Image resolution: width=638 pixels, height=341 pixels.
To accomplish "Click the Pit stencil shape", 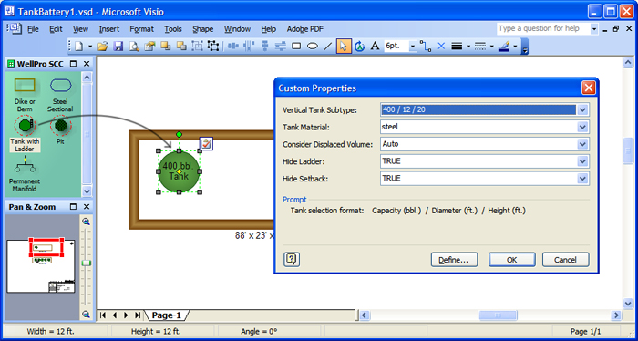I will click(60, 129).
